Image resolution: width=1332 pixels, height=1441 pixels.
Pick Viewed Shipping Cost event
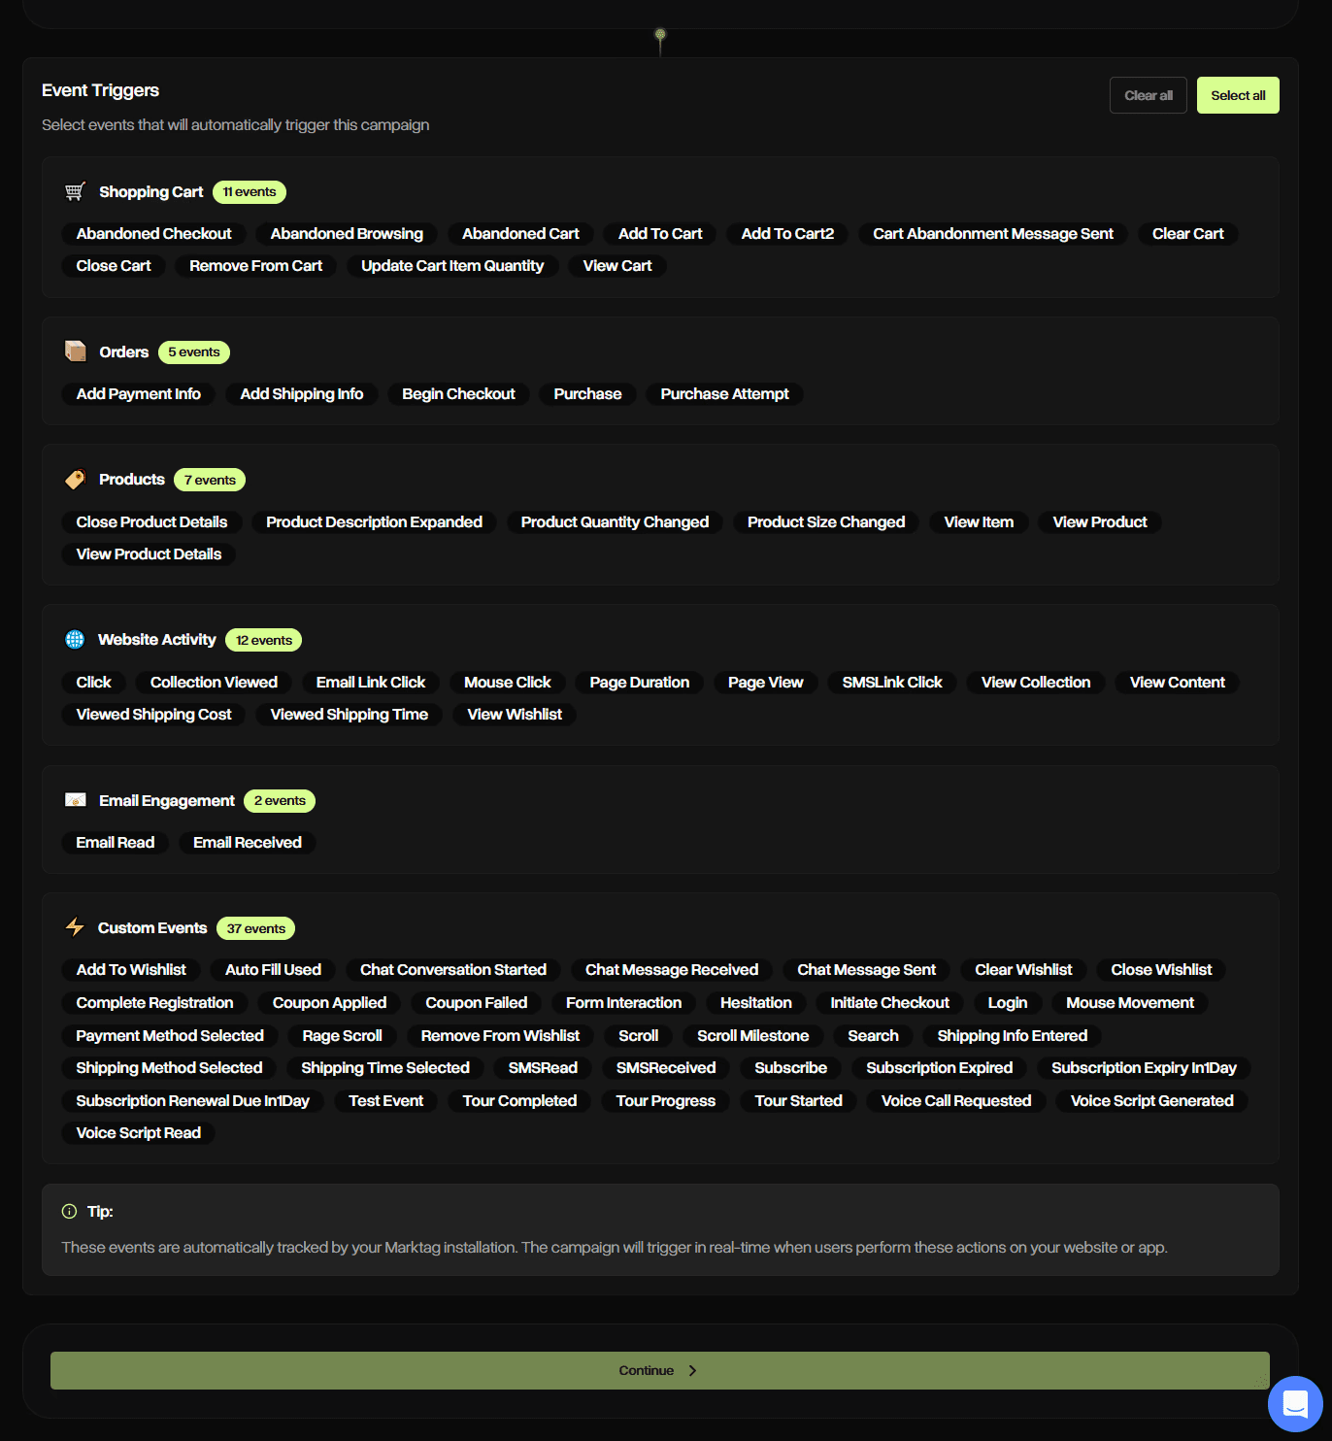coord(153,715)
